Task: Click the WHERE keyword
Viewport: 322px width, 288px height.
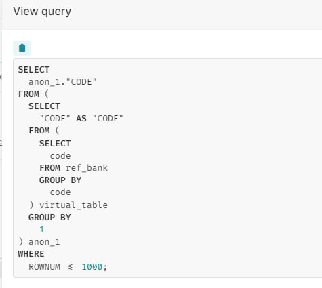Action: 31,254
